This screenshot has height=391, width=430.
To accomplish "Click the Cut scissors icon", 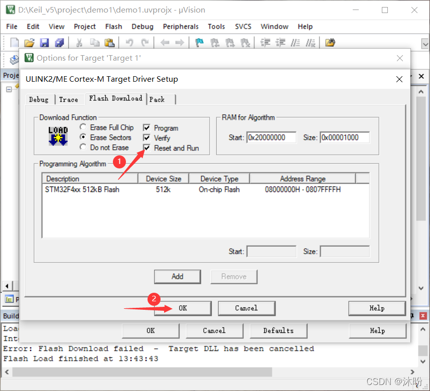I will [79, 43].
